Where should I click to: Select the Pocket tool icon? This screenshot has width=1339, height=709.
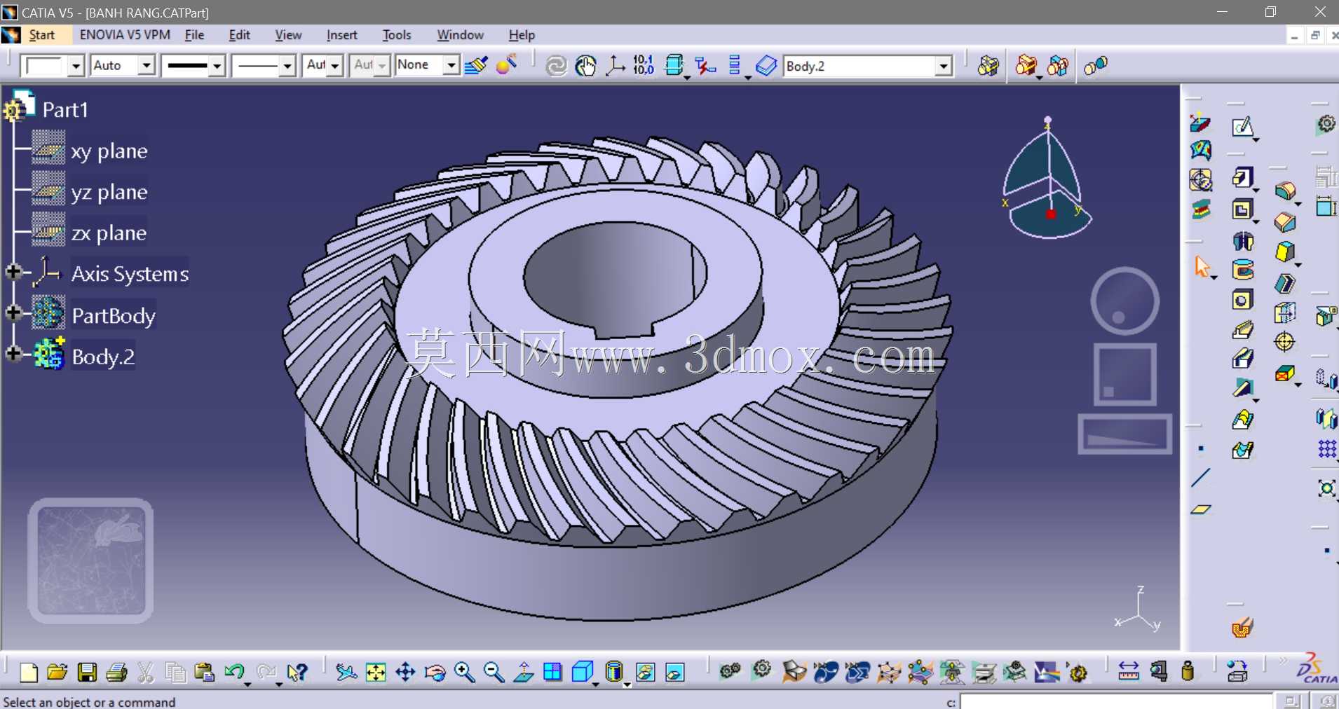tap(1242, 209)
